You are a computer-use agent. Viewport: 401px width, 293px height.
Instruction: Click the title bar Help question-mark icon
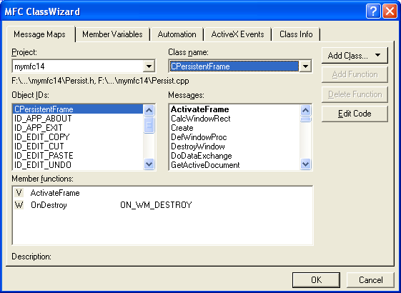[x=373, y=11]
